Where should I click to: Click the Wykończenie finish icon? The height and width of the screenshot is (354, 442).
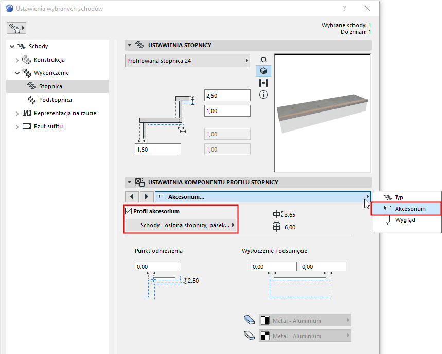pyautogui.click(x=26, y=73)
